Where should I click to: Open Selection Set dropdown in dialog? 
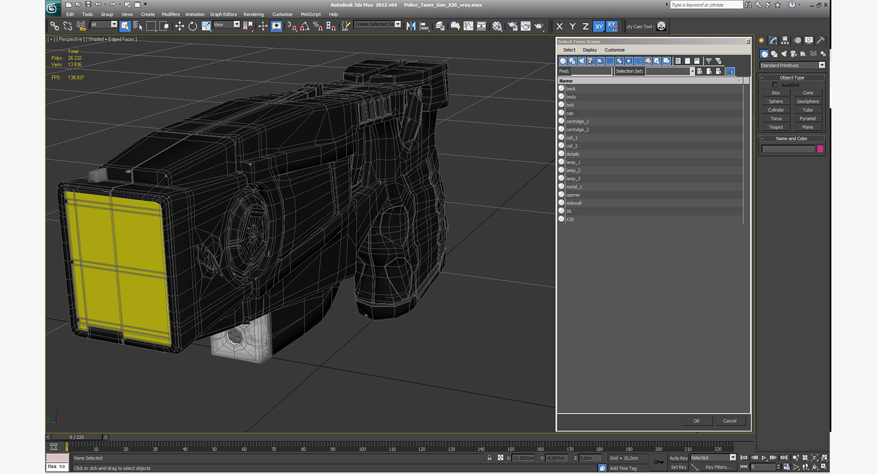(x=670, y=71)
